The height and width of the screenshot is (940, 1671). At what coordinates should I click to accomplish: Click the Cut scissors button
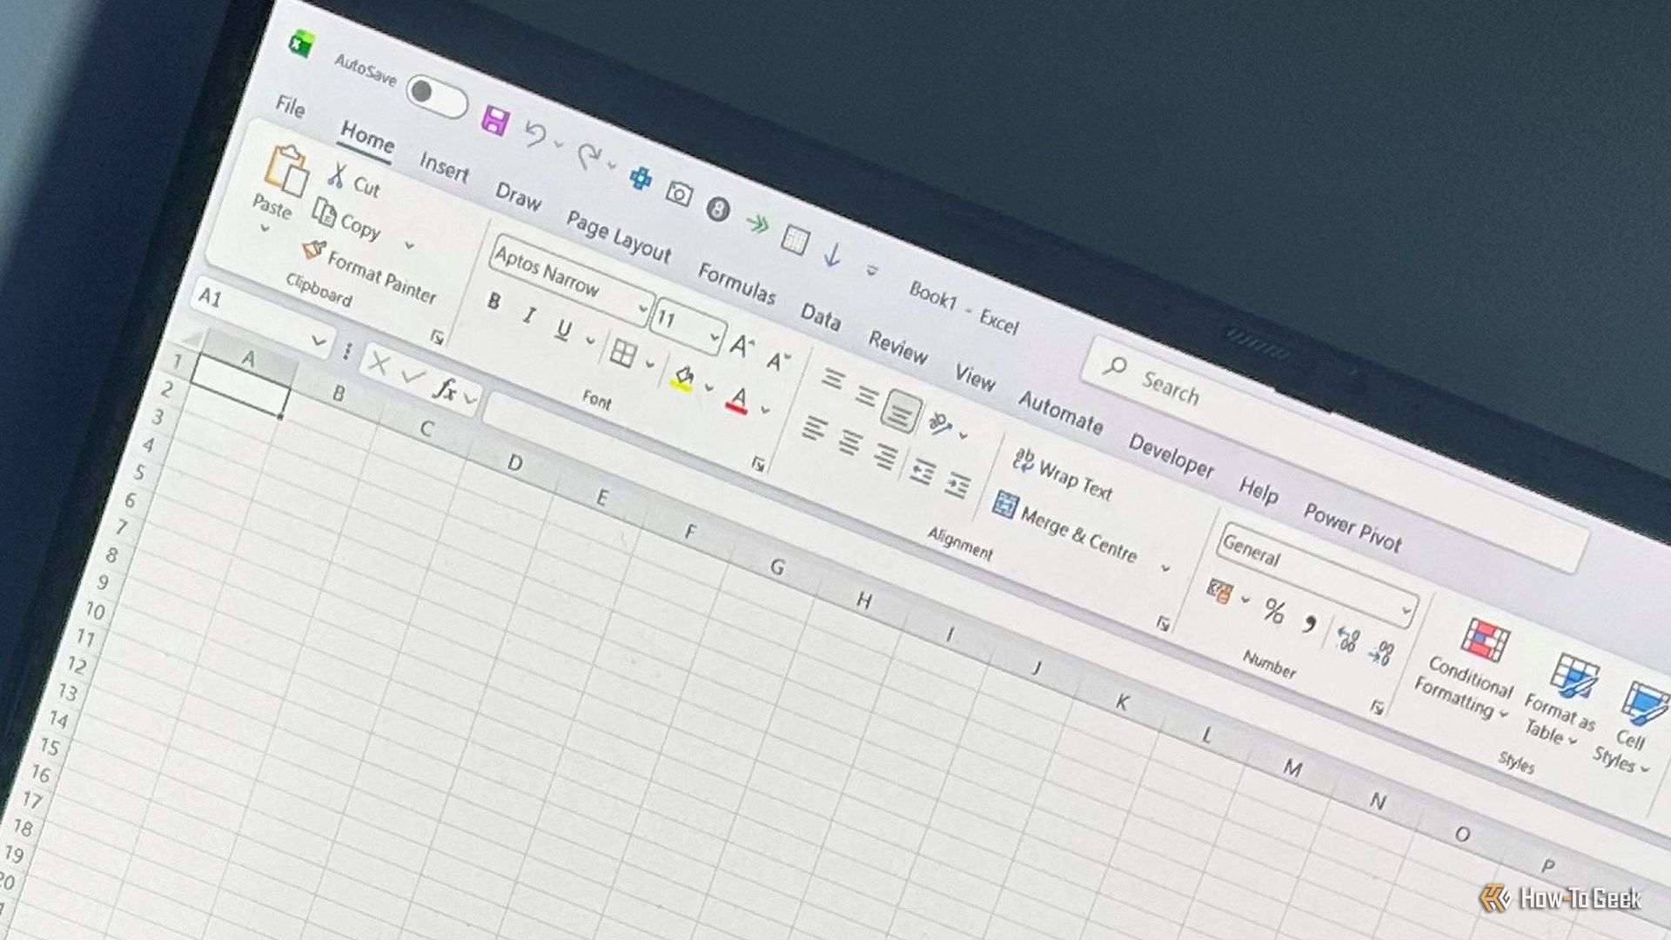click(353, 180)
